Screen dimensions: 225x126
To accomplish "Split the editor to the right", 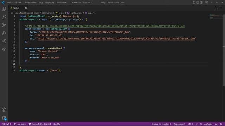I will point(217,8).
